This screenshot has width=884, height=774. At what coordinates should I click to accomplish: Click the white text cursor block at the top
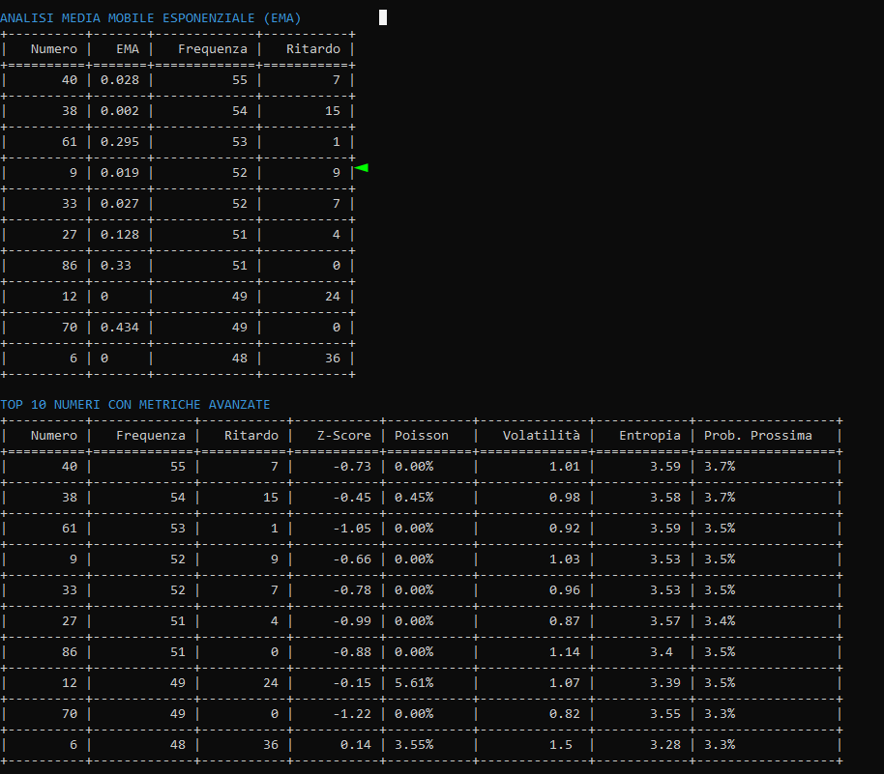click(383, 17)
